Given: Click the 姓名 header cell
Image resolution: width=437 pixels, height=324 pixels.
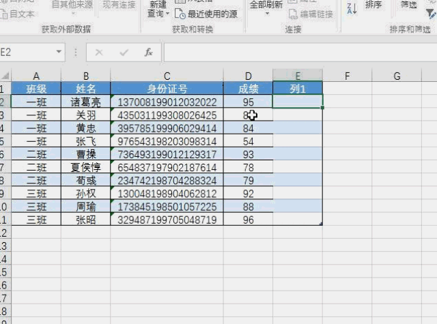Looking at the screenshot, I should click(x=86, y=88).
